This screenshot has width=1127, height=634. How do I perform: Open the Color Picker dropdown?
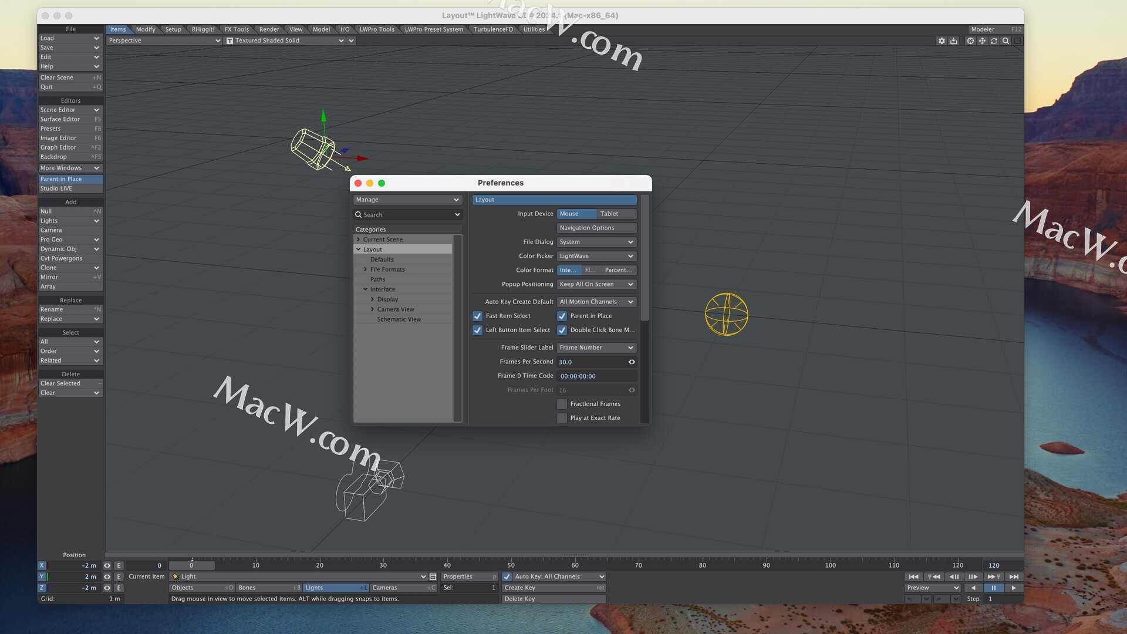click(x=596, y=256)
